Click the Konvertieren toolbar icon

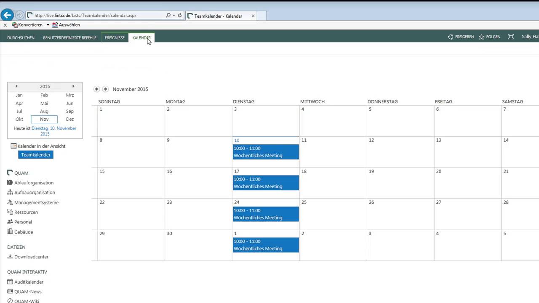pyautogui.click(x=15, y=25)
